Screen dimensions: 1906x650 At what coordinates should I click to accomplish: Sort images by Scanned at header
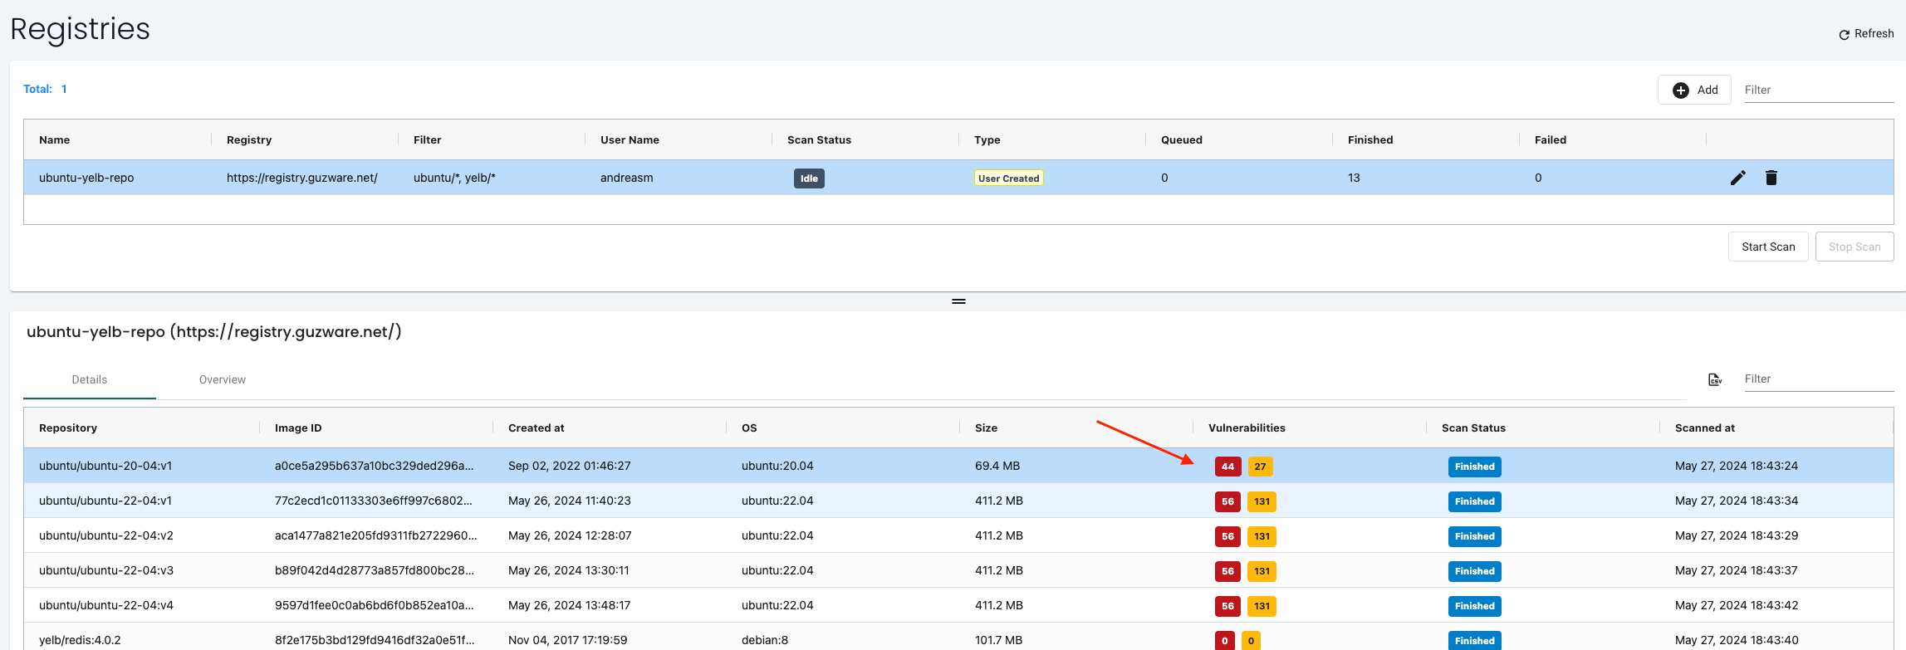tap(1705, 428)
